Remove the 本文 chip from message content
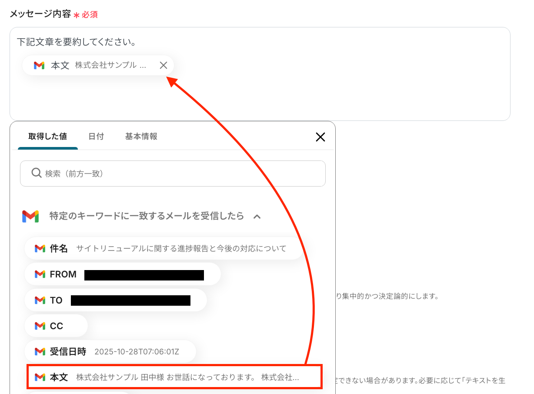 pos(164,65)
